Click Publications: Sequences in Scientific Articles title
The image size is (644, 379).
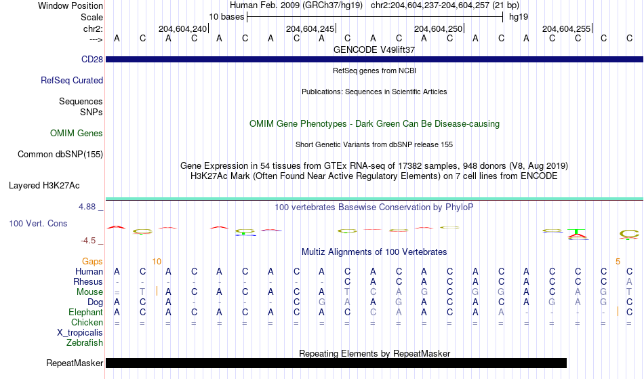click(374, 92)
